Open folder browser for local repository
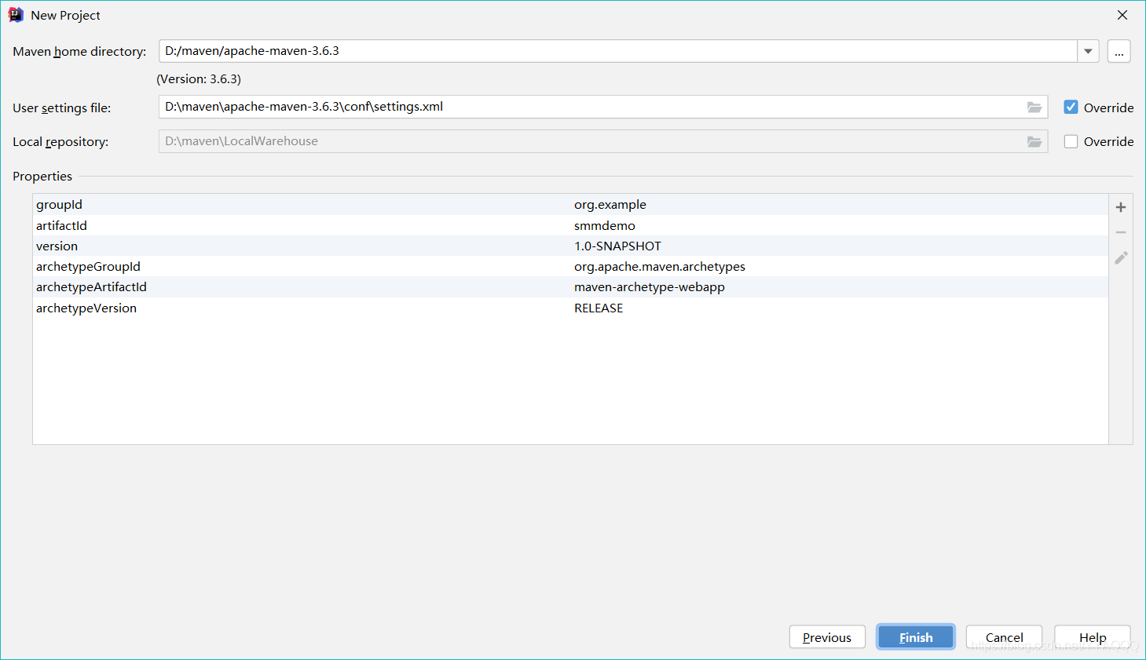Viewport: 1146px width, 660px height. tap(1034, 141)
